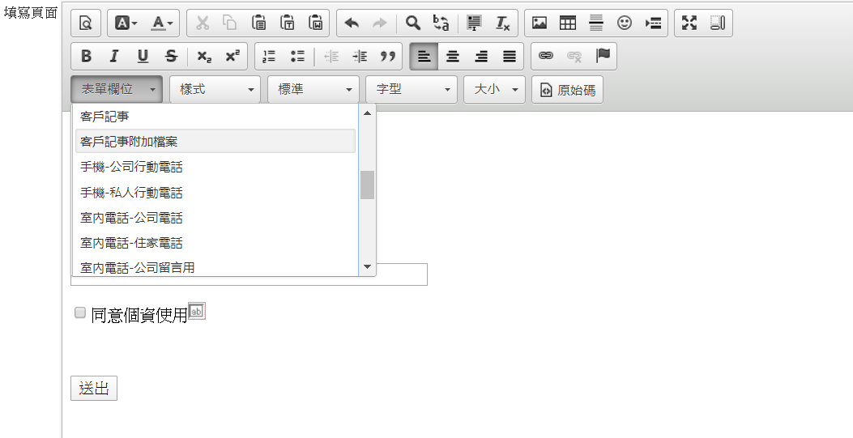The image size is (853, 438).
Task: Toggle subscript formatting
Action: pyautogui.click(x=204, y=56)
